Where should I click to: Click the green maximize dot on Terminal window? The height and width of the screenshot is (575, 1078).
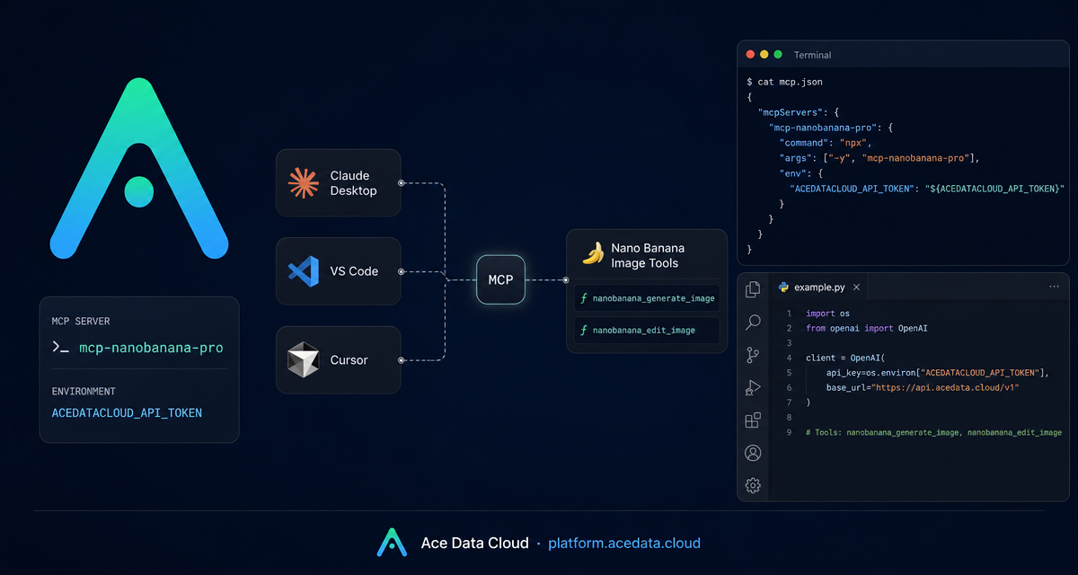tap(778, 55)
